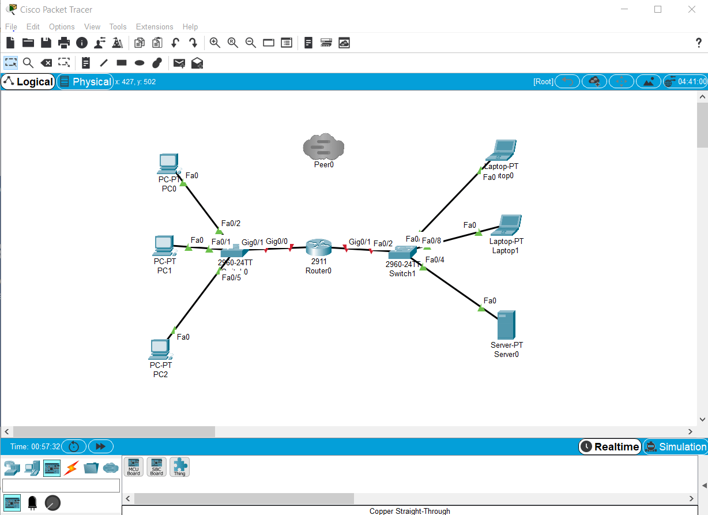Set tiled background image button
The image size is (708, 515).
[x=648, y=81]
